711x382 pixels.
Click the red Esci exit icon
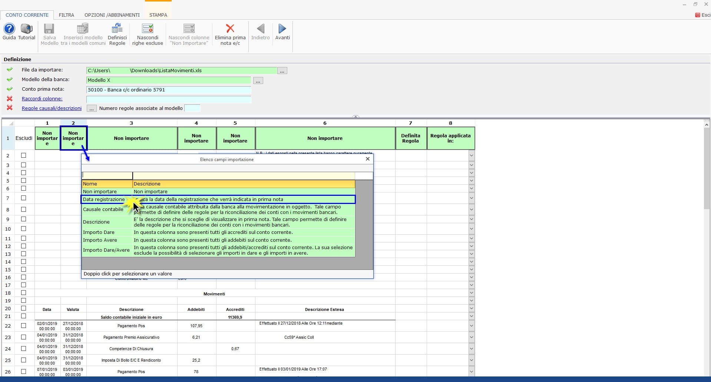pos(698,15)
